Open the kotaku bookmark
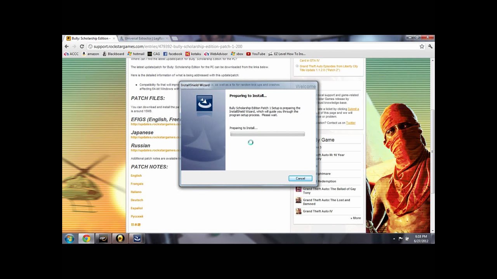The height and width of the screenshot is (279, 497). (193, 54)
